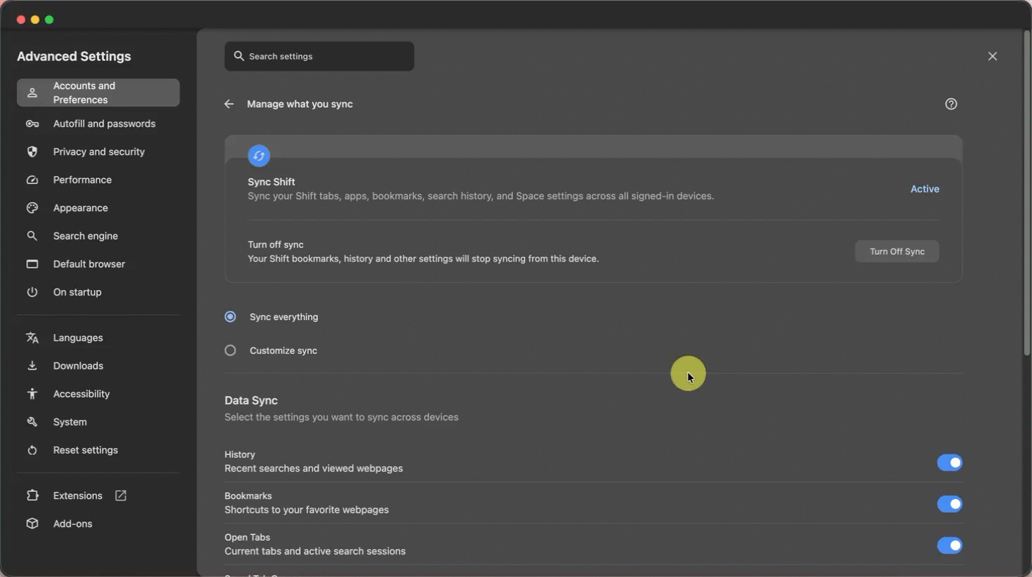Click 'Shortcuts to your favorite webpages' description
Image resolution: width=1032 pixels, height=577 pixels.
click(307, 510)
